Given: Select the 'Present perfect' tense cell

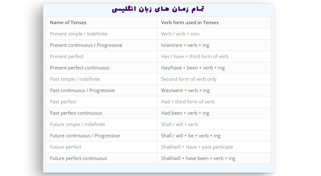Looking at the screenshot, I should (101, 56).
